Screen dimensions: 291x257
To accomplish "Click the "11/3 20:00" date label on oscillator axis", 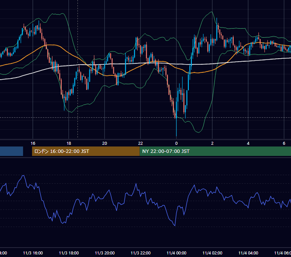I will (105, 253).
